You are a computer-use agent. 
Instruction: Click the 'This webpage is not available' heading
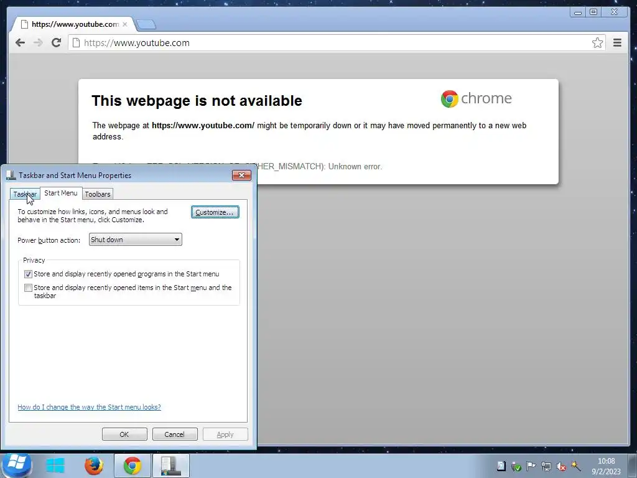click(197, 101)
